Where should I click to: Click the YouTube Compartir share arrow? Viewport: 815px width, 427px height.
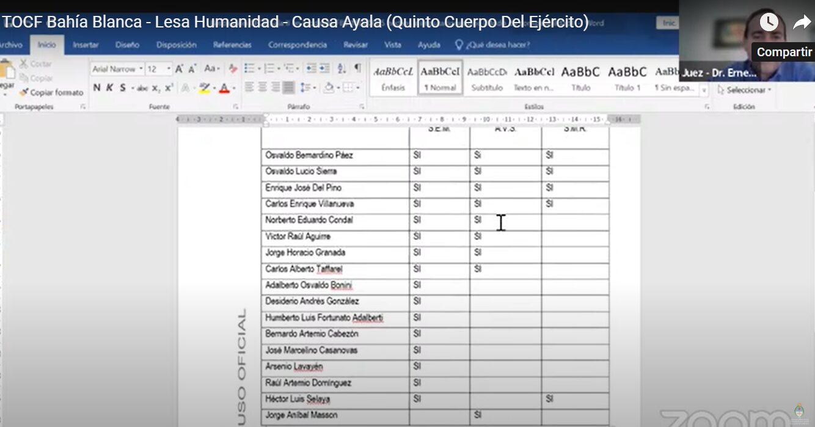(801, 23)
